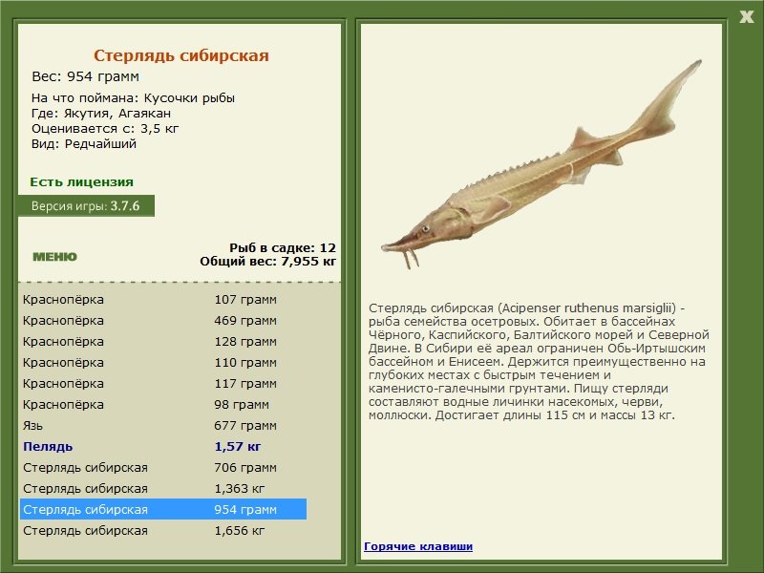Click the Оценивается с: 3,5 кг line
The image size is (764, 573).
105,129
